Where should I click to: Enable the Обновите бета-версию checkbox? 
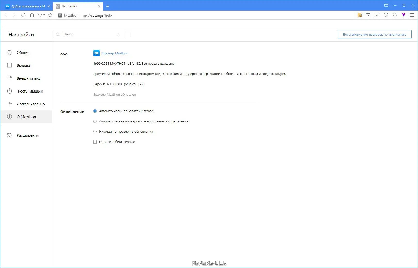pos(95,142)
